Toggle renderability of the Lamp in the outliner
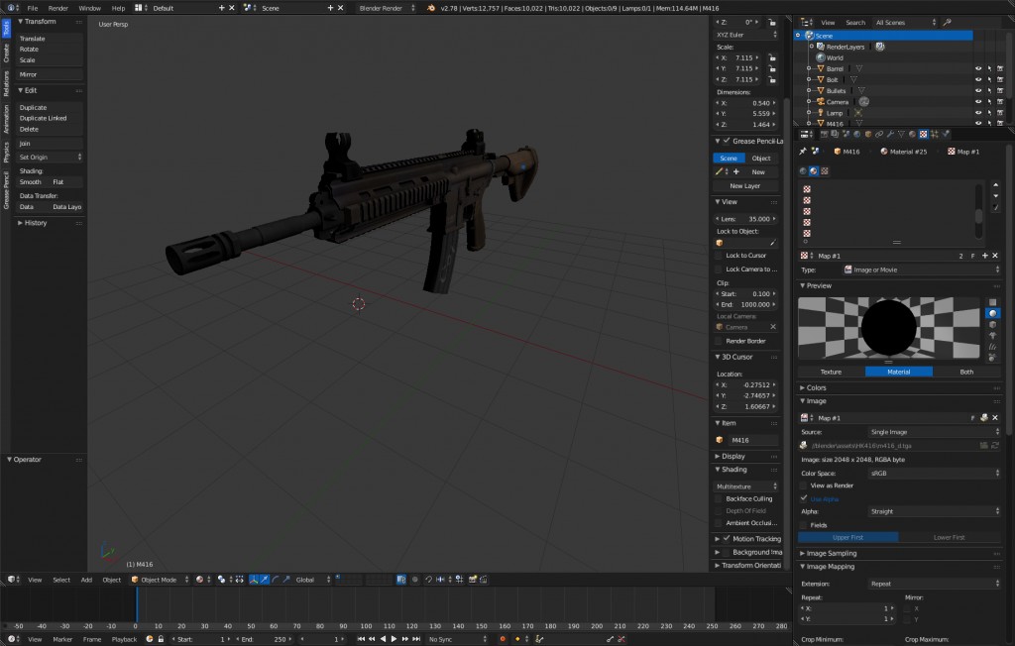This screenshot has width=1015, height=646. click(1000, 112)
